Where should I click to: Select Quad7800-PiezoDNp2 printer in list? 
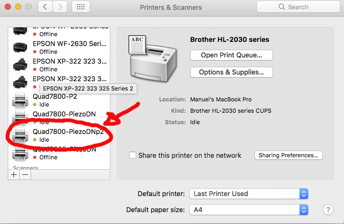point(67,131)
